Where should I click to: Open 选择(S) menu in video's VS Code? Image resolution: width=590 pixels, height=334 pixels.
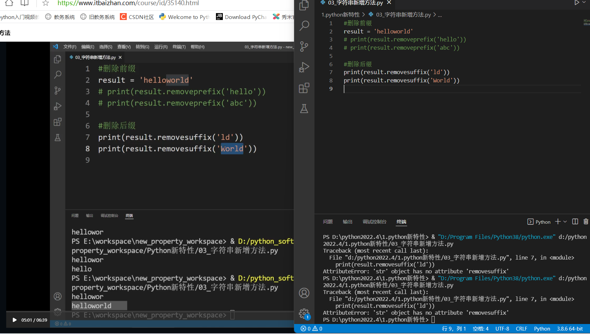pyautogui.click(x=106, y=47)
